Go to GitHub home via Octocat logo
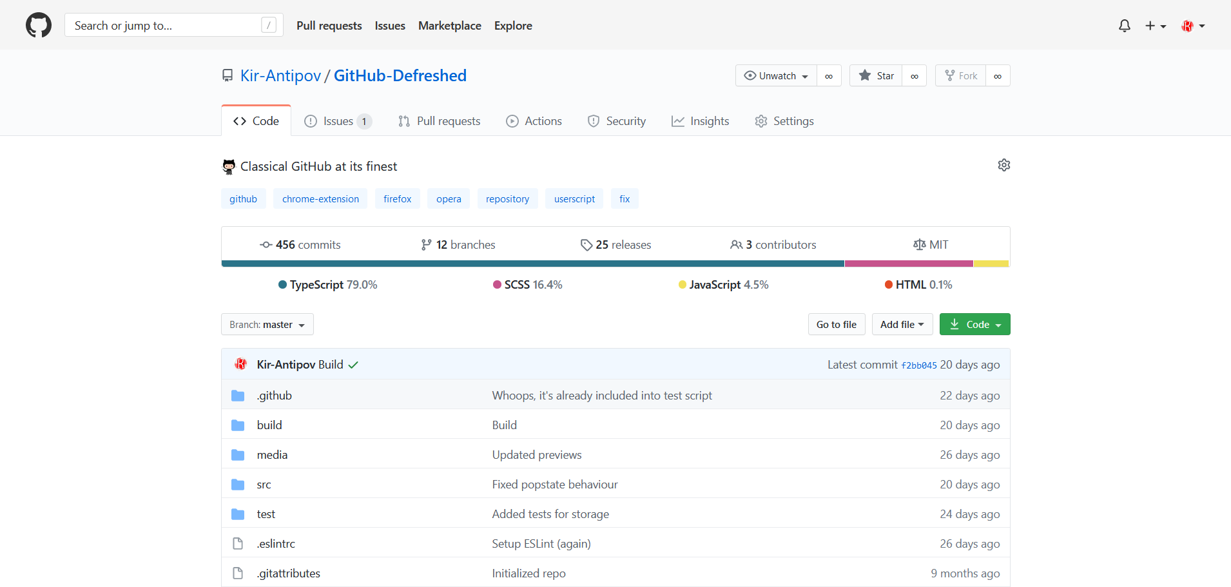The height and width of the screenshot is (587, 1231). pos(39,26)
